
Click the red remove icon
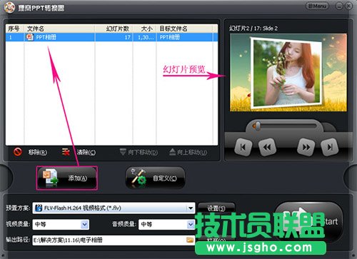pos(18,152)
